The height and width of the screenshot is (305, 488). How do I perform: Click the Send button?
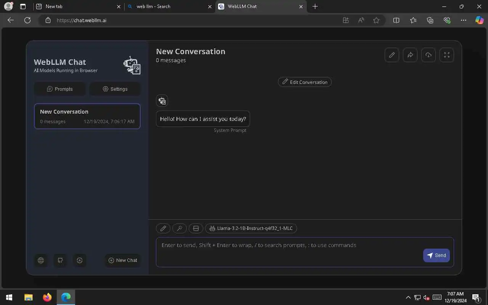tap(437, 255)
